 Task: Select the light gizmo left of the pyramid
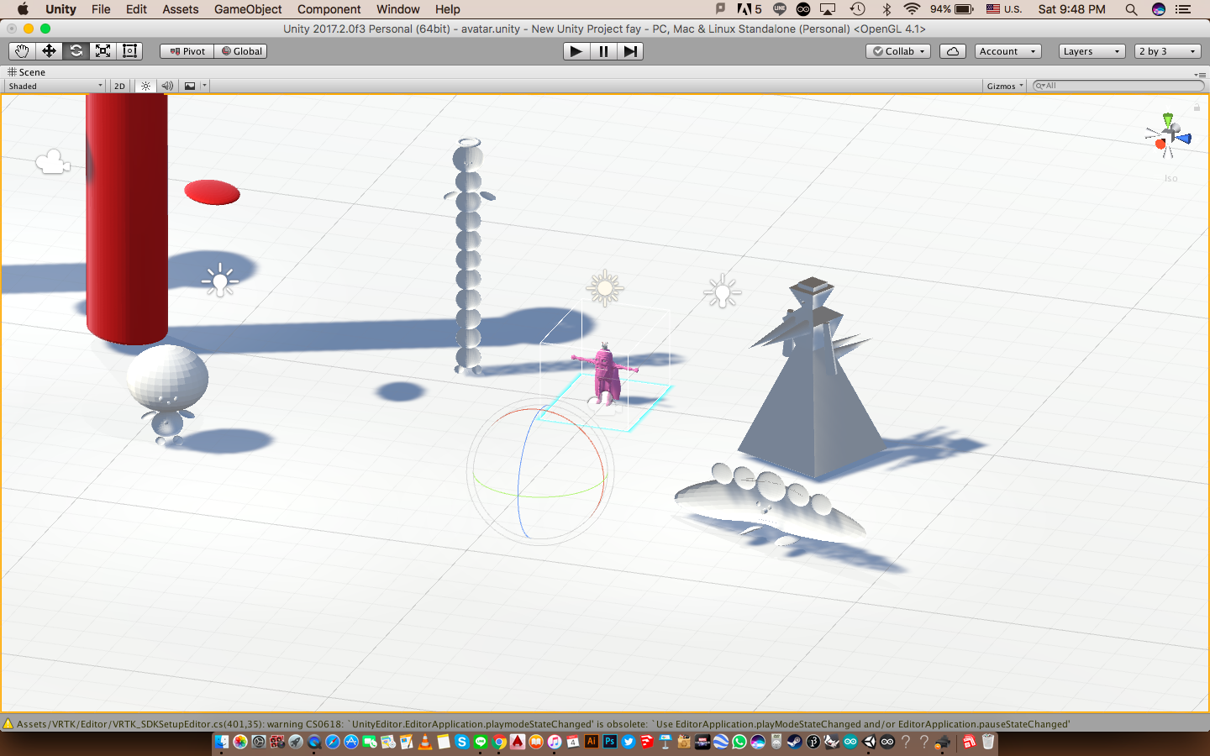[722, 291]
